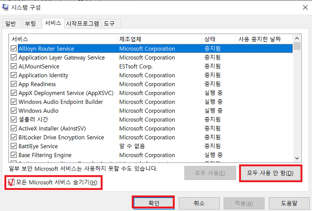Click the 모두 사용 안 함 button
Viewport: 312px width, 211px height.
point(271,173)
